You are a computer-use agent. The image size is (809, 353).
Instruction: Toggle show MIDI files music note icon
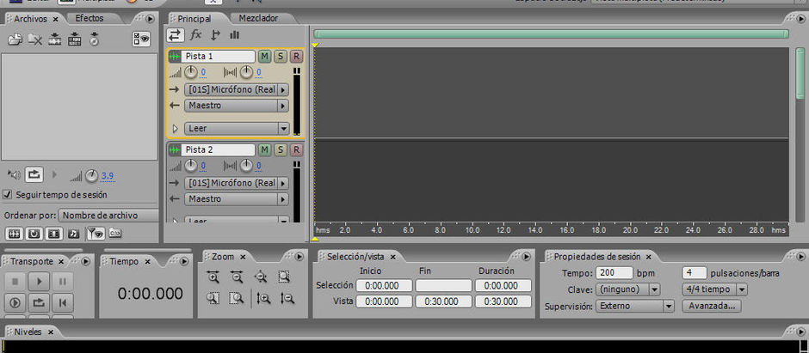(74, 234)
